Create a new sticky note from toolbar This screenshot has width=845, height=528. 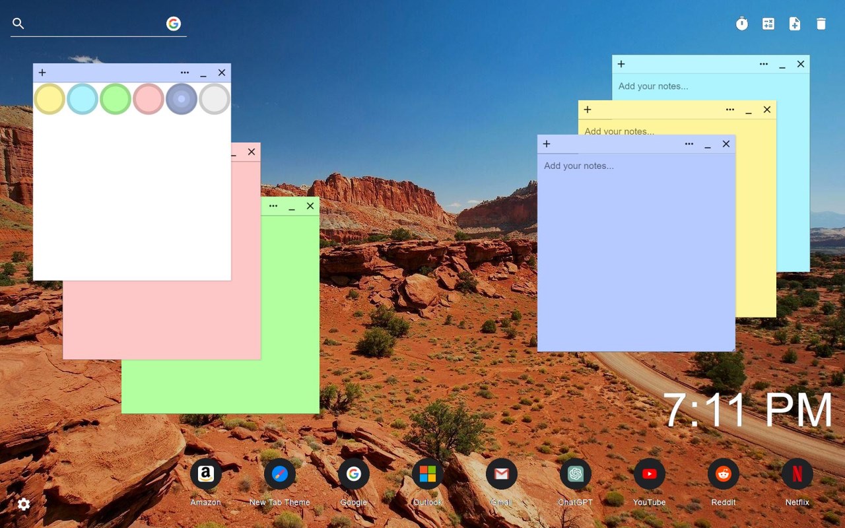[x=795, y=24]
